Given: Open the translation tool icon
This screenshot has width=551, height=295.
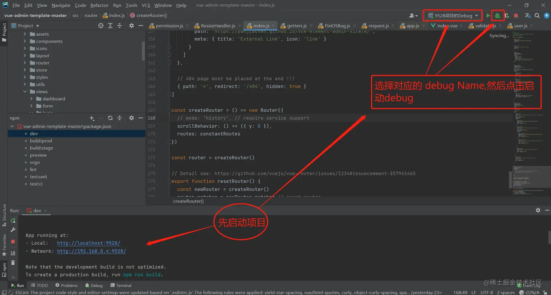Looking at the screenshot, I should click(528, 15).
